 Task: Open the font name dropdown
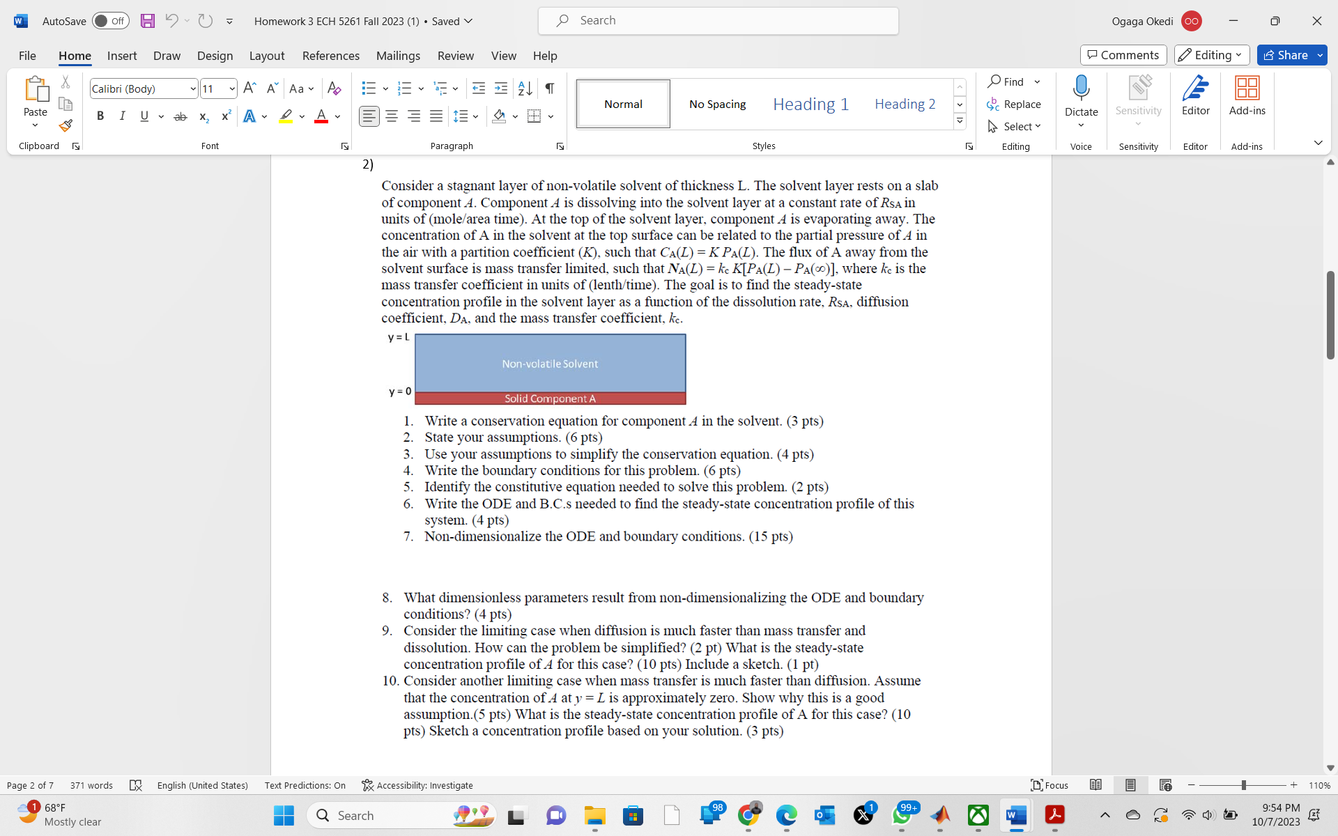tap(193, 88)
